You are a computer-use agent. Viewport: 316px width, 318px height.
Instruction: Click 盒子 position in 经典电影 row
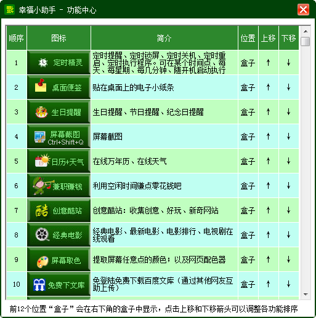tap(248, 235)
